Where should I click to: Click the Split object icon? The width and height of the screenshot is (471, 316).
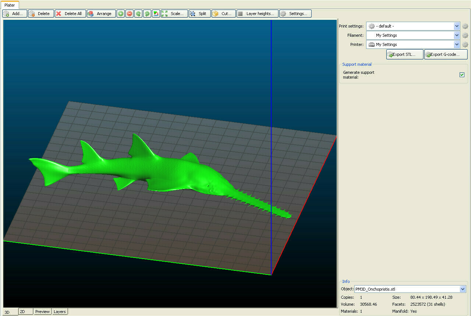click(199, 14)
